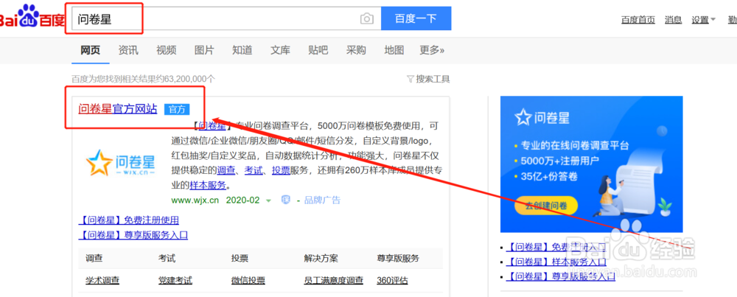The width and height of the screenshot is (737, 297).
Task: Open 员工满意度调查 link
Action: (334, 281)
